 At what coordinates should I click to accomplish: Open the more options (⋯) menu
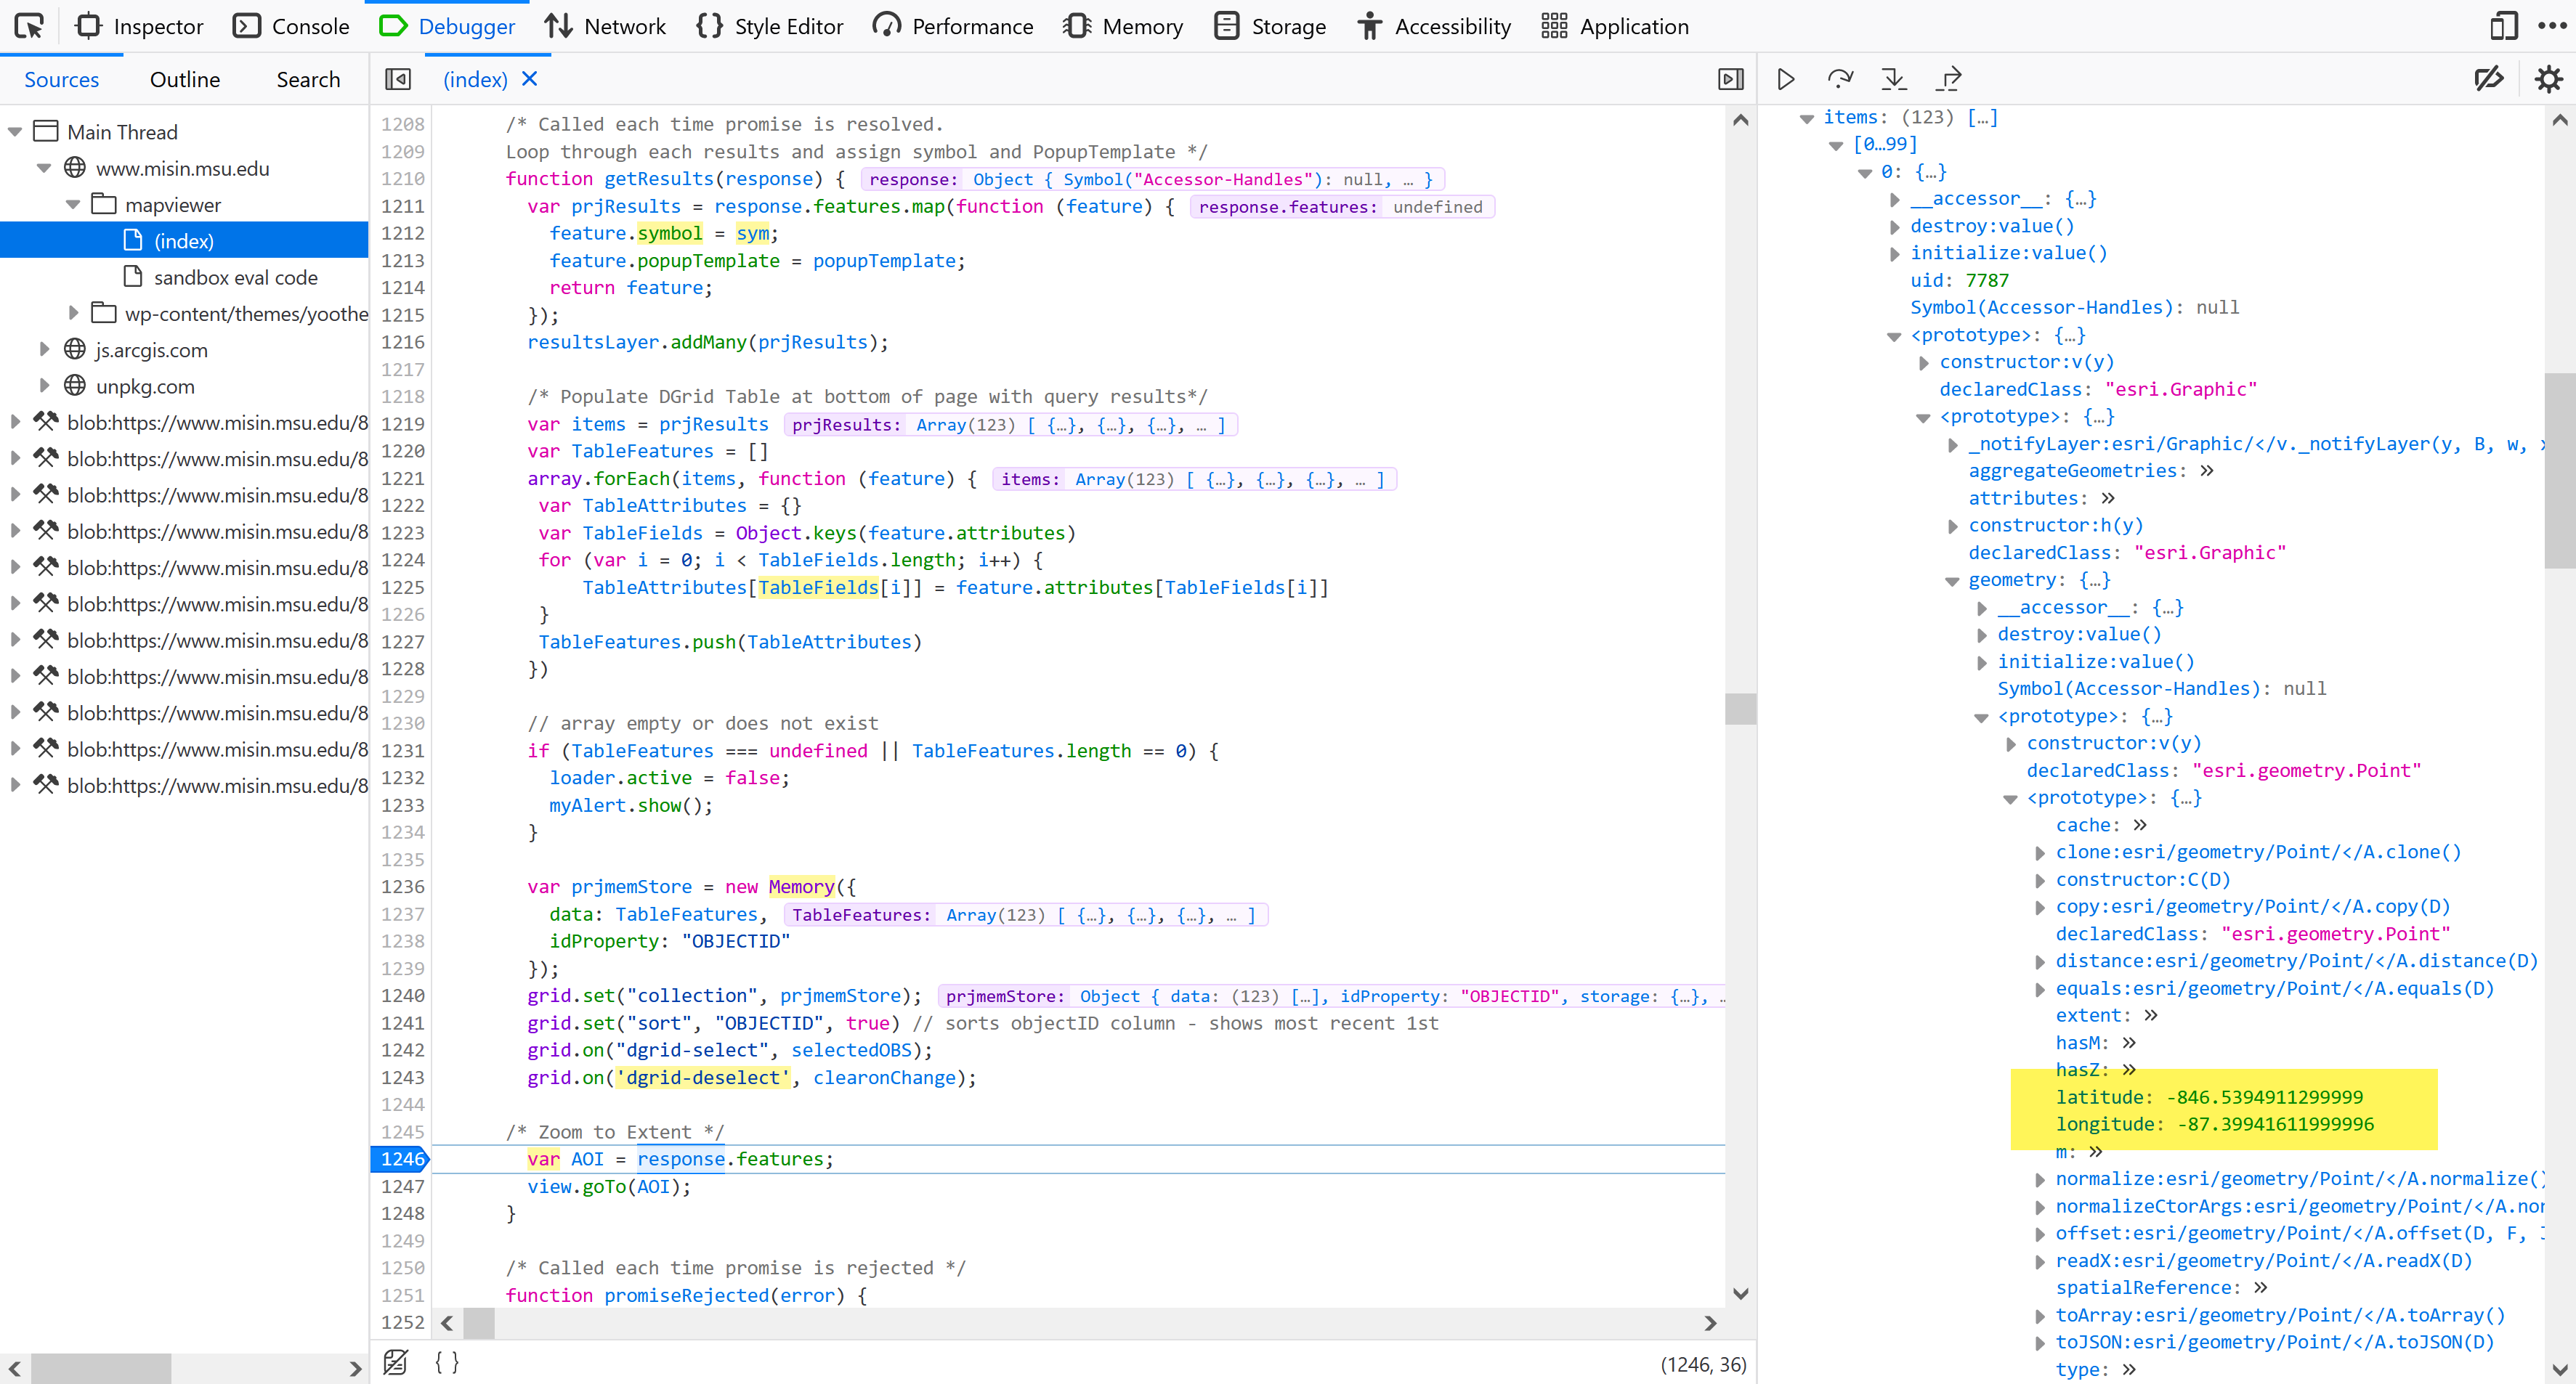(x=2553, y=26)
